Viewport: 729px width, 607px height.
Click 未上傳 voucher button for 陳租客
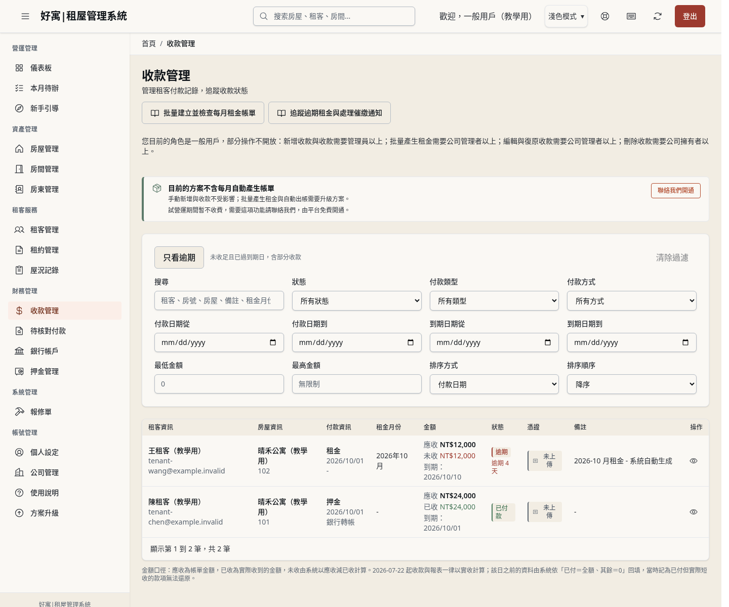545,512
